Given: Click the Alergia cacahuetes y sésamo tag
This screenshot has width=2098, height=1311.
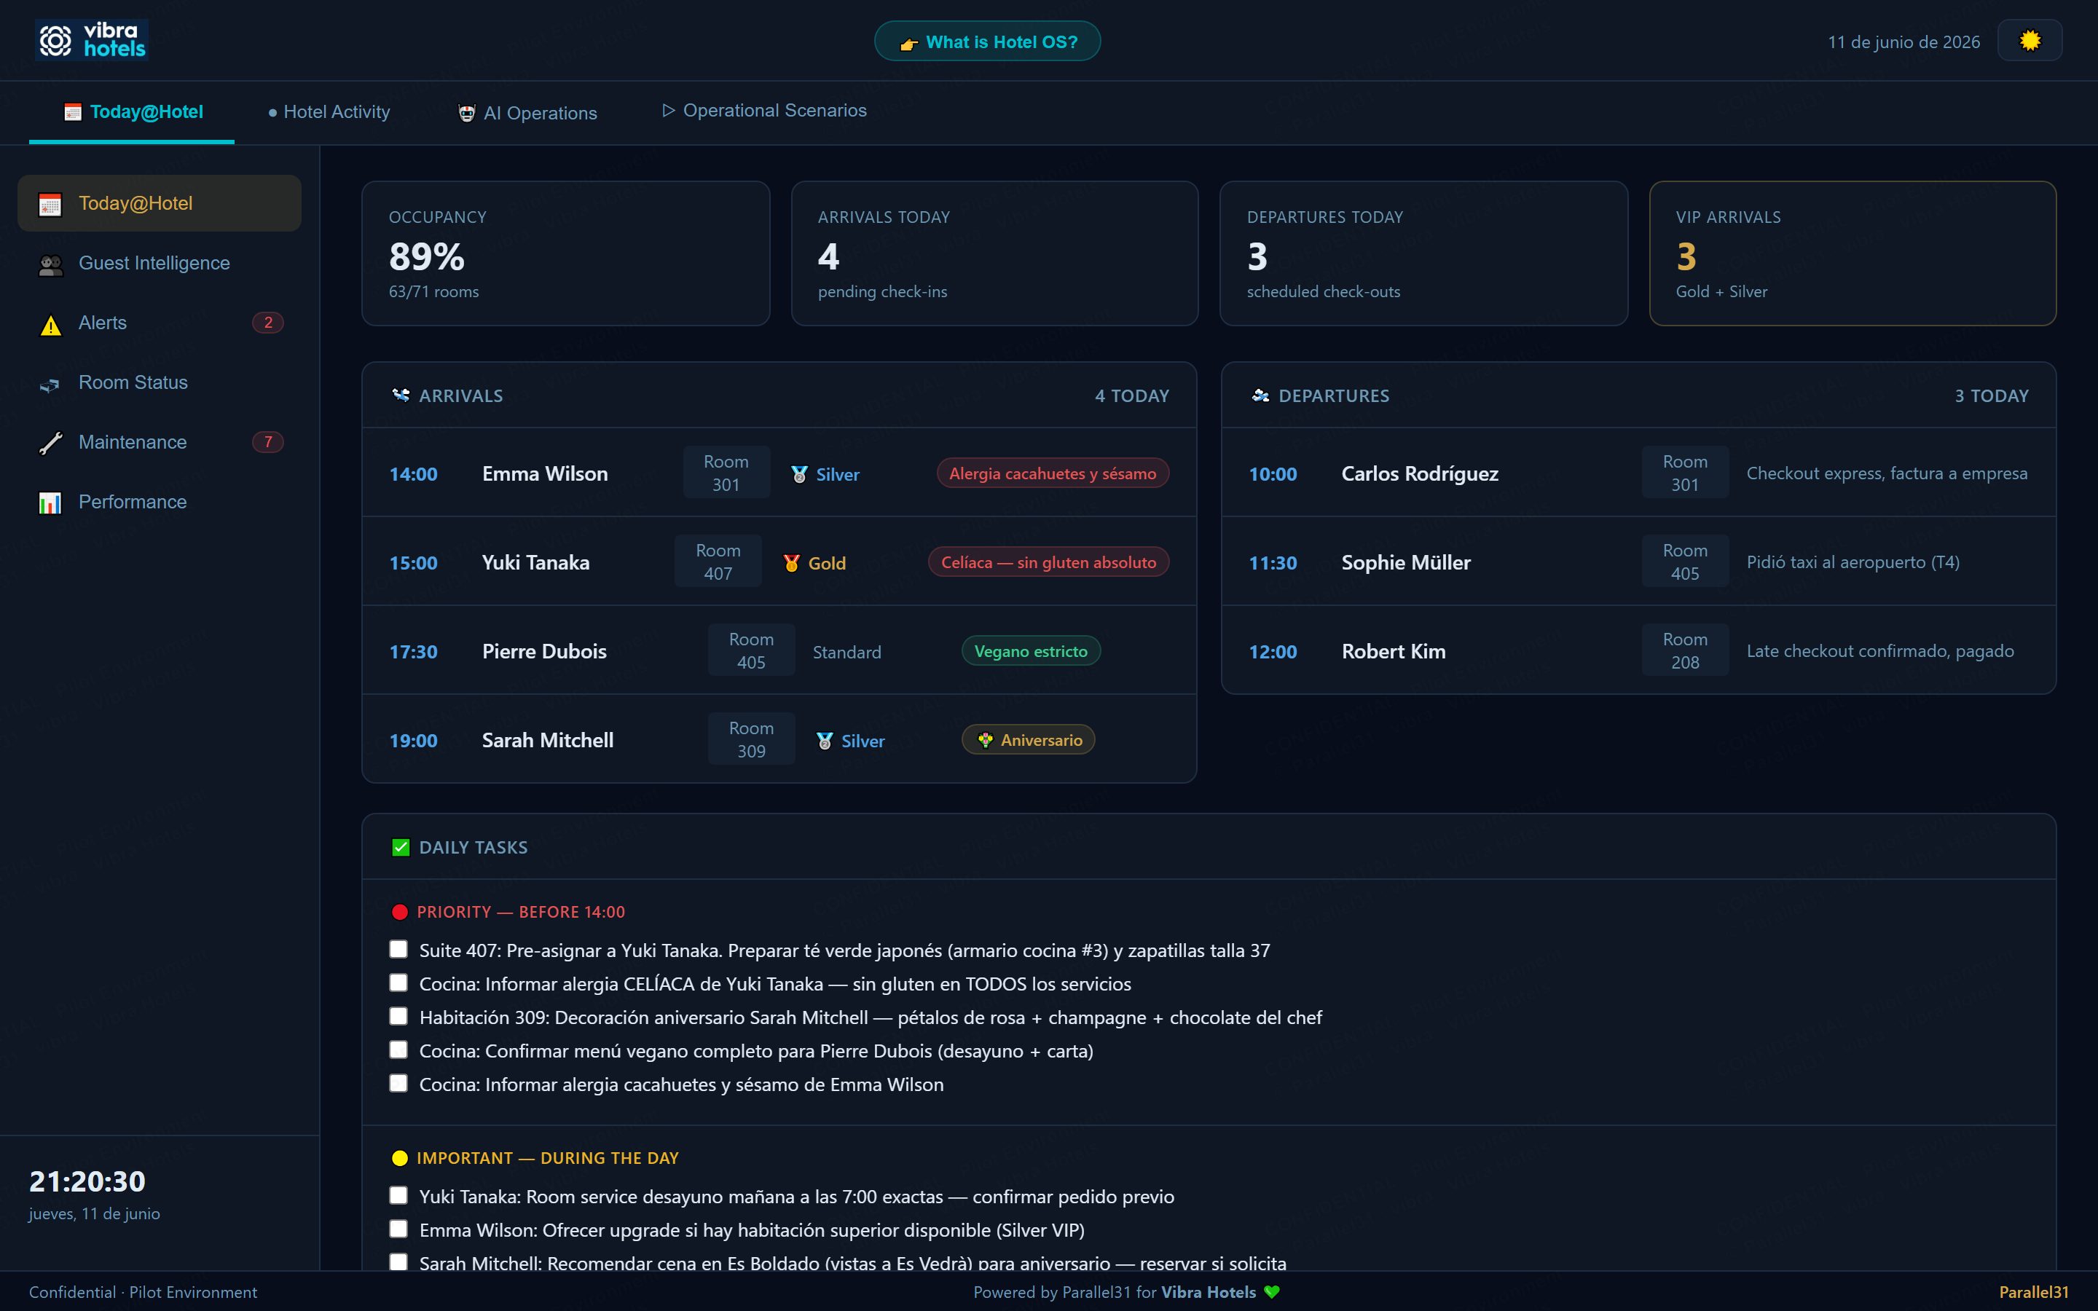Looking at the screenshot, I should point(1053,473).
